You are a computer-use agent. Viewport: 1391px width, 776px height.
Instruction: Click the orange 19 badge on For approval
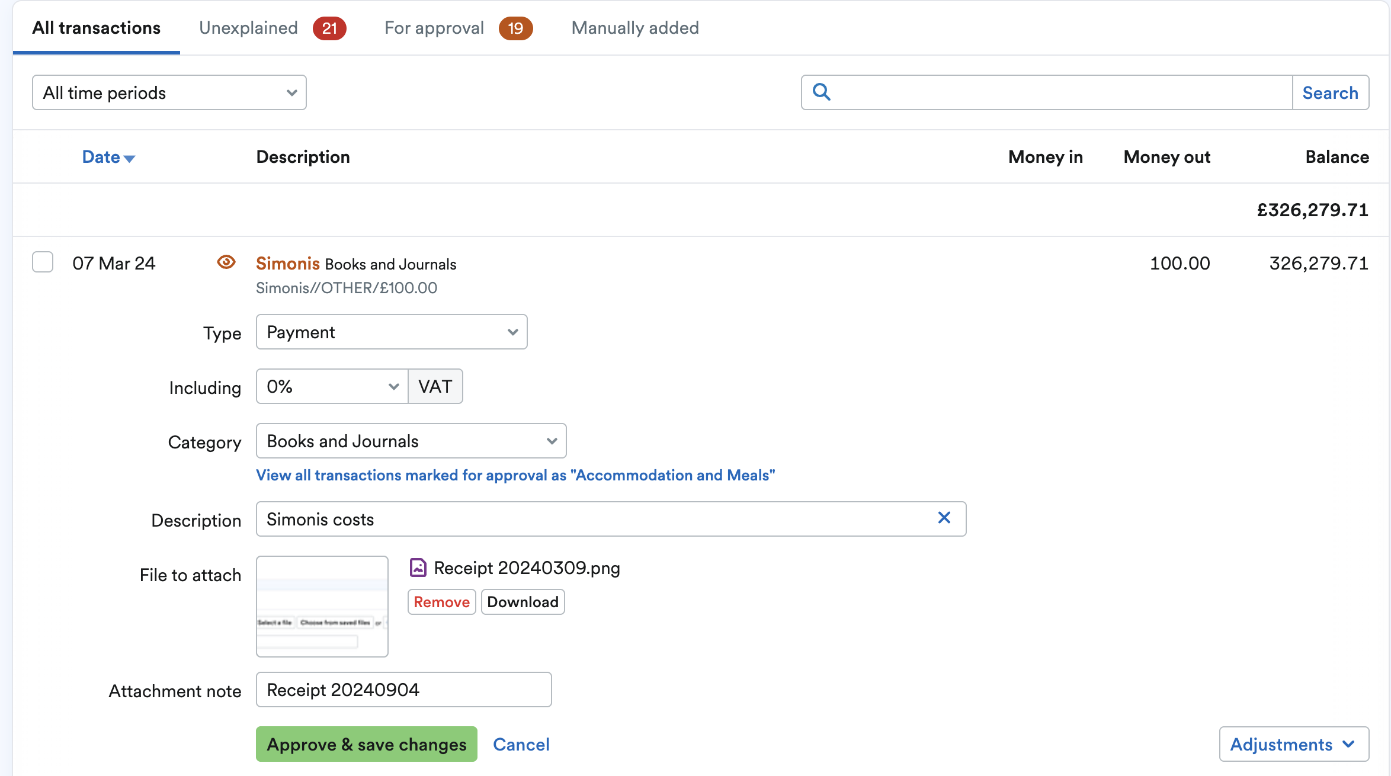click(x=515, y=28)
